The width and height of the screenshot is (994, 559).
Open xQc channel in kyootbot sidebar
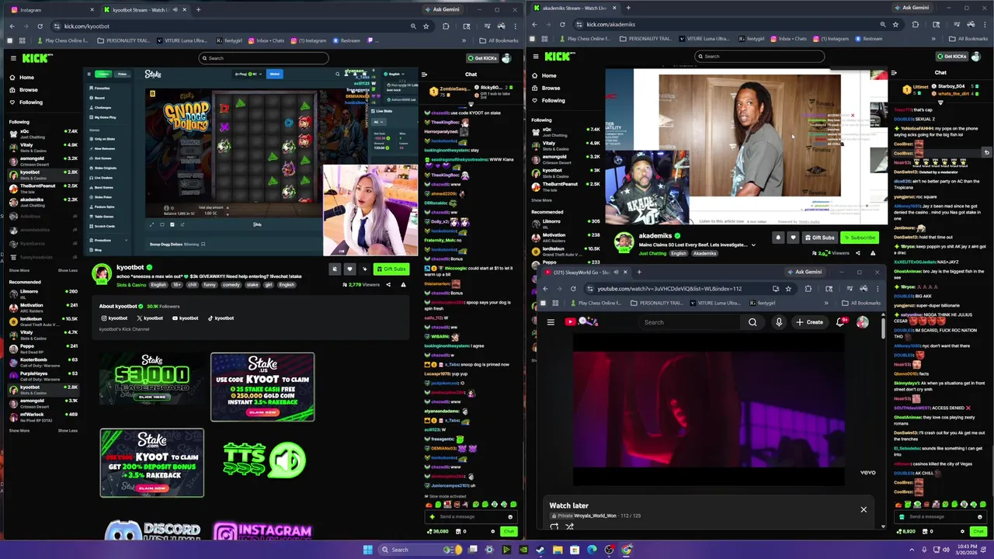(43, 134)
